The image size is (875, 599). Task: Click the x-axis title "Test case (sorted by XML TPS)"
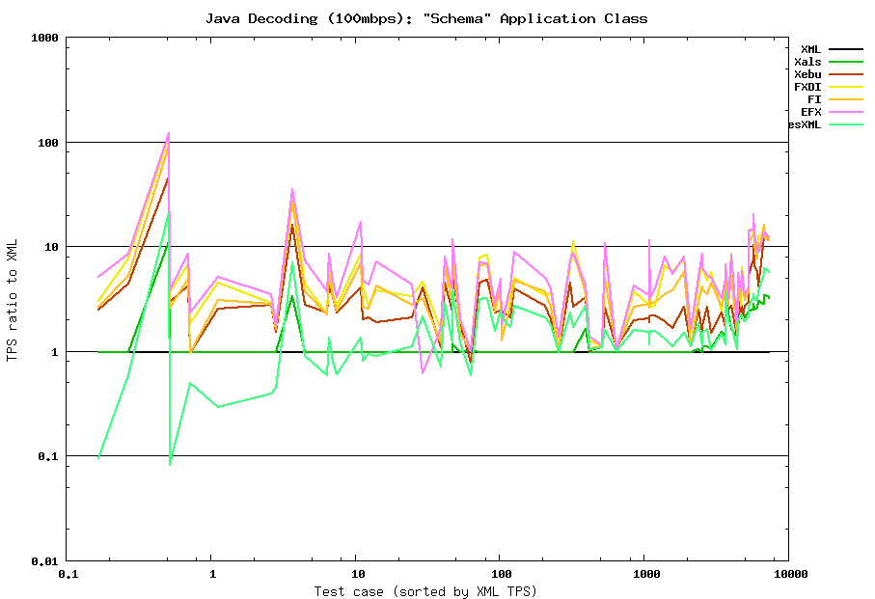click(x=425, y=590)
